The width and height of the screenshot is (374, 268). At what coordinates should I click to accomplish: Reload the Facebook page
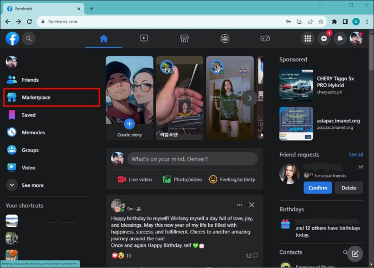(x=29, y=22)
